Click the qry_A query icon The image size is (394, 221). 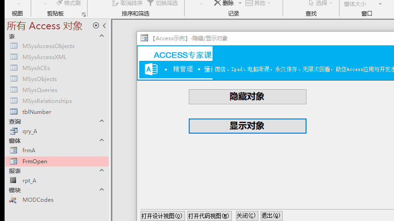tap(14, 131)
